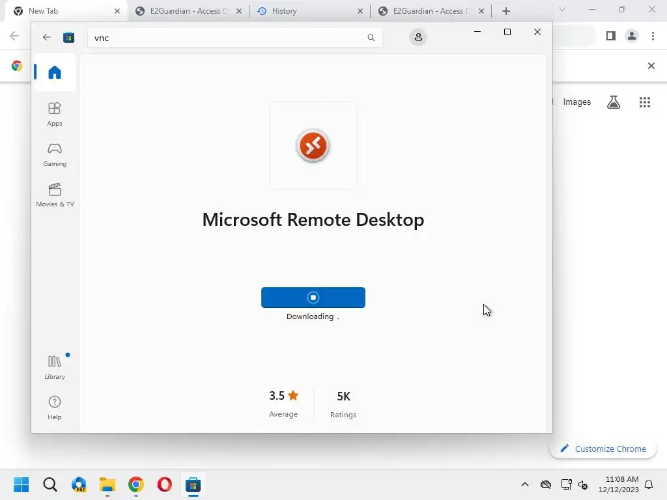
Task: Open the Store user account icon
Action: click(x=418, y=37)
